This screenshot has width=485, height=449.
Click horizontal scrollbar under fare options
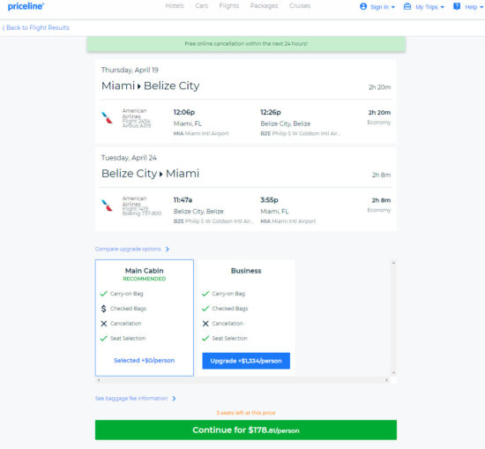point(242,380)
